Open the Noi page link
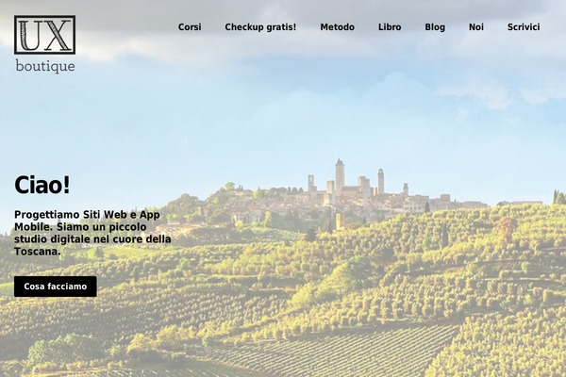 pos(476,27)
